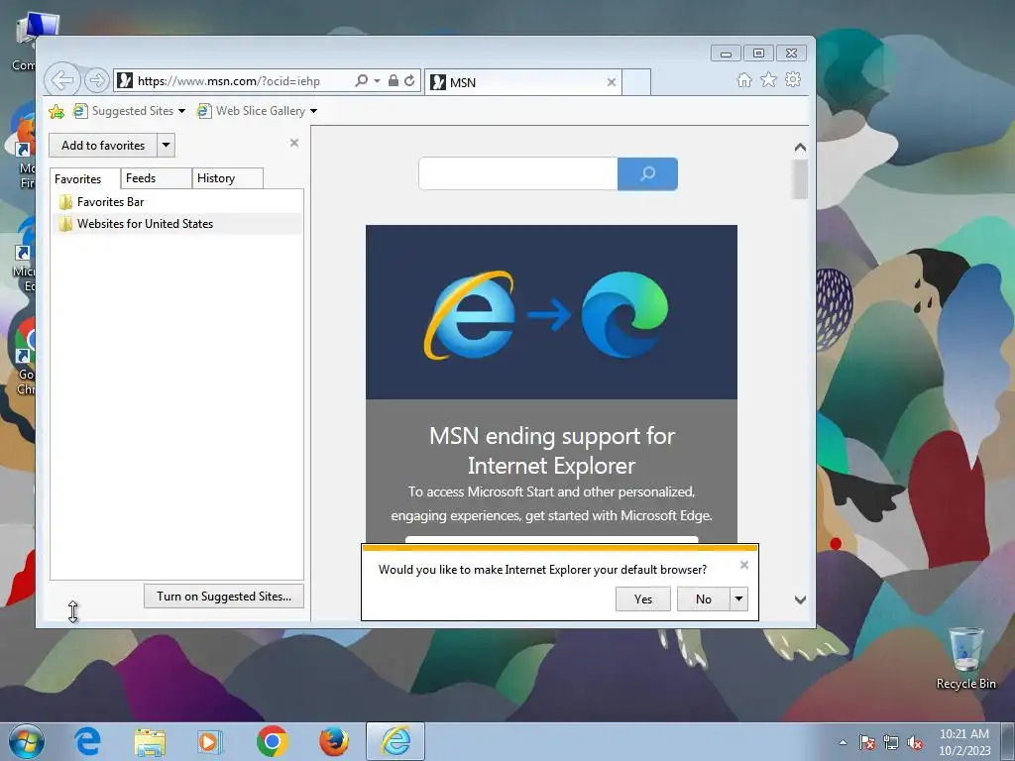Screen dimensions: 1015x761
Task: Launch Google Chrome from the taskbar
Action: [x=272, y=741]
